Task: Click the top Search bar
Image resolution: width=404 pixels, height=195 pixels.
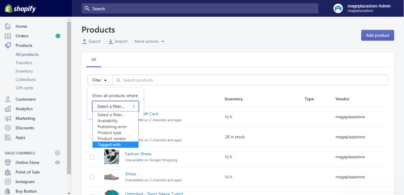Action: pos(200,8)
